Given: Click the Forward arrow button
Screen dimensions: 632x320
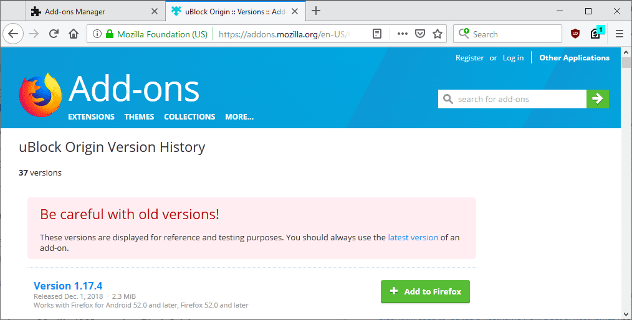Looking at the screenshot, I should (x=34, y=34).
